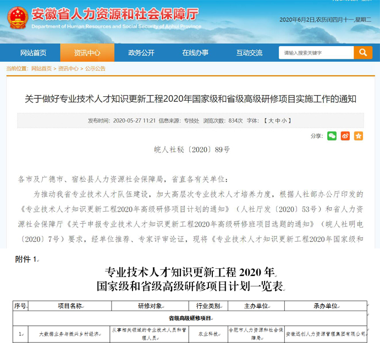Click 网站首页 in the breadcrumb
Image resolution: width=380 pixels, height=343 pixels.
pyautogui.click(x=41, y=69)
